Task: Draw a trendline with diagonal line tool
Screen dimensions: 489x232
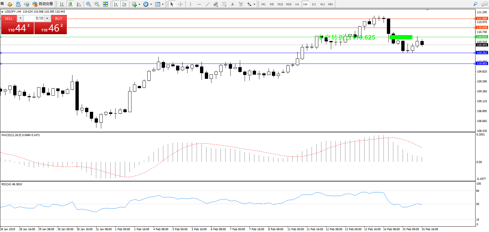Action: pos(208,4)
